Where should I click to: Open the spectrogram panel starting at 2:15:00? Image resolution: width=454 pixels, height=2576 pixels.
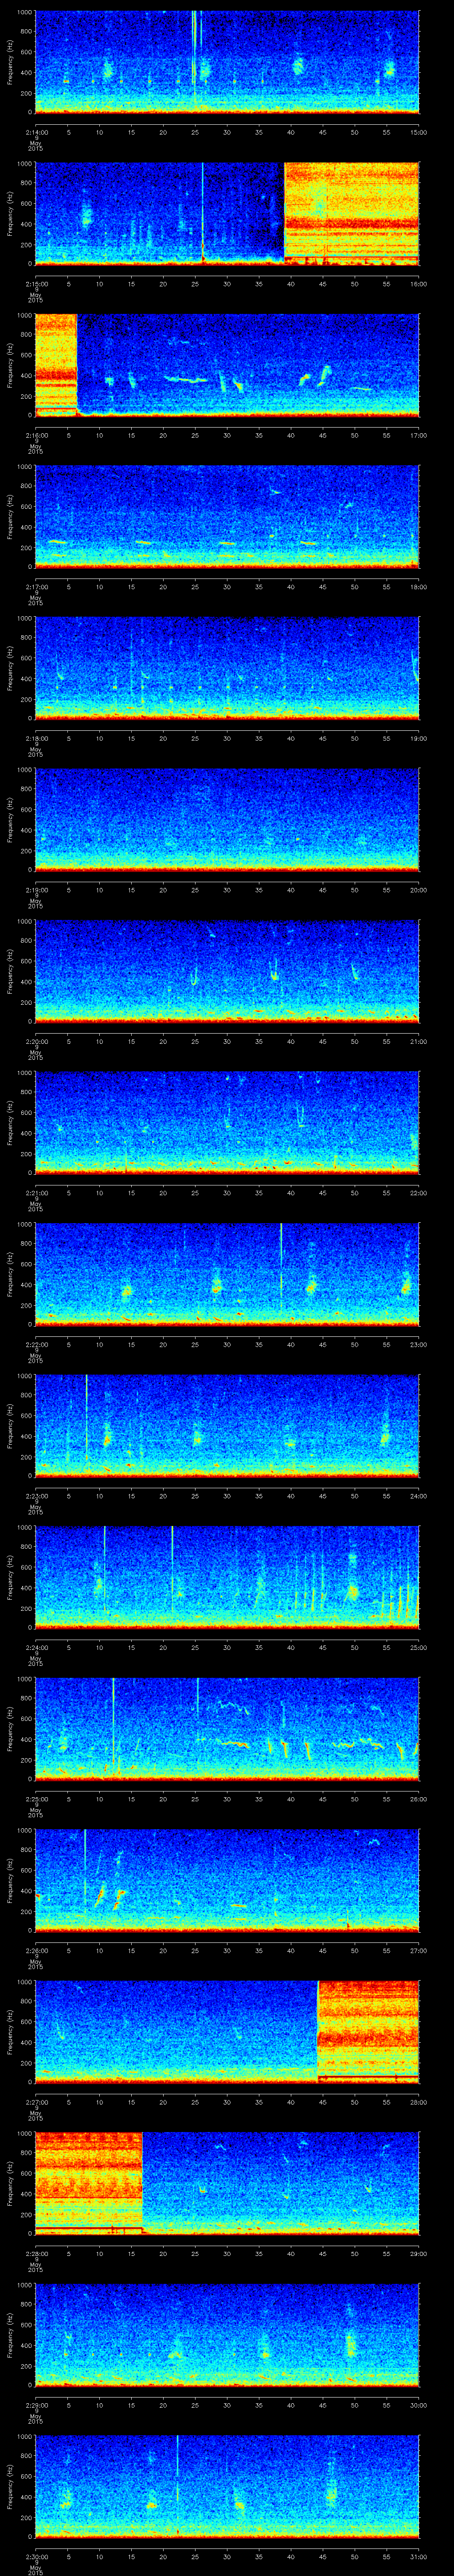coord(227,213)
